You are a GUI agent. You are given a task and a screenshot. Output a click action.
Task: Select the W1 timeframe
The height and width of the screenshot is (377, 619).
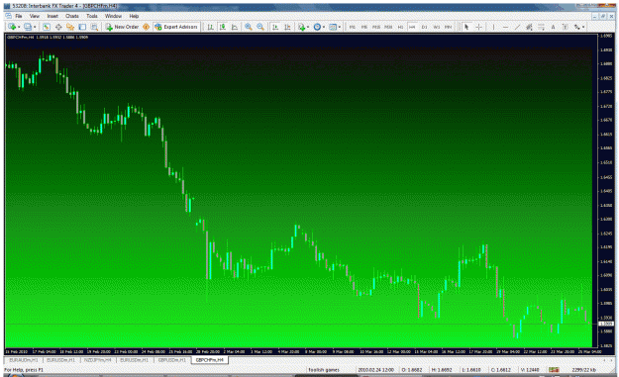tap(436, 27)
